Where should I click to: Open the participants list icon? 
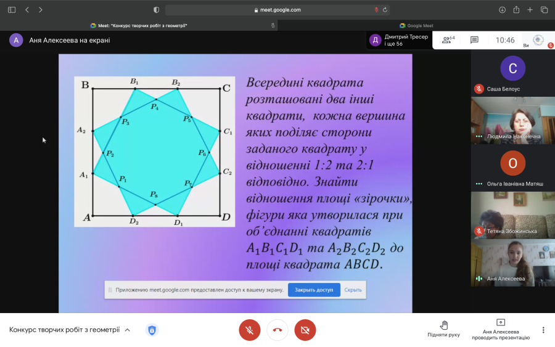click(448, 40)
